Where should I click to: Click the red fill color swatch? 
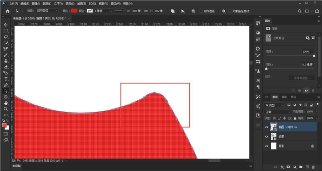point(74,11)
